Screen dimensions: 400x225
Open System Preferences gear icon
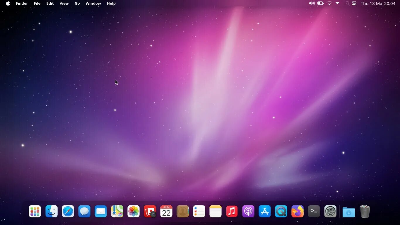[x=330, y=211]
